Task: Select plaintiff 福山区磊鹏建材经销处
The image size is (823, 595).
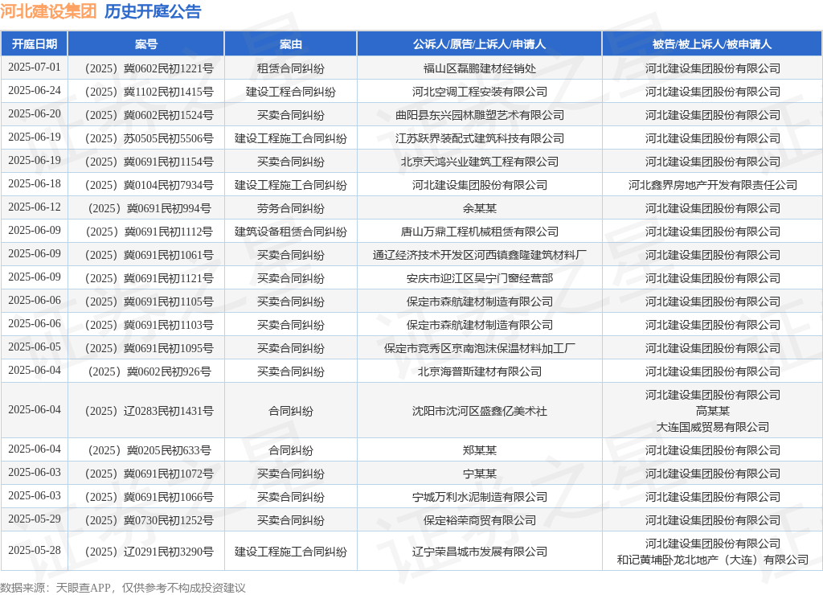Action: click(480, 69)
